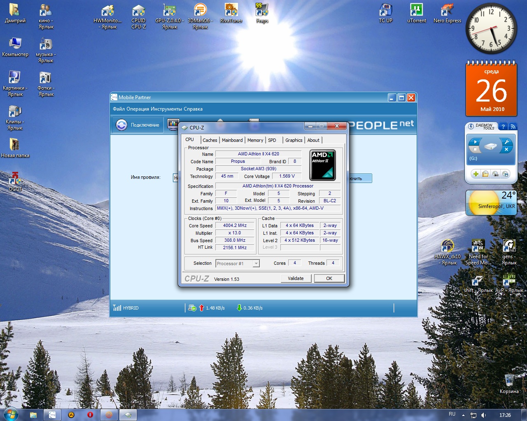Image resolution: width=527 pixels, height=421 pixels.
Task: Open the RivaTuner desktop icon
Action: 231,13
